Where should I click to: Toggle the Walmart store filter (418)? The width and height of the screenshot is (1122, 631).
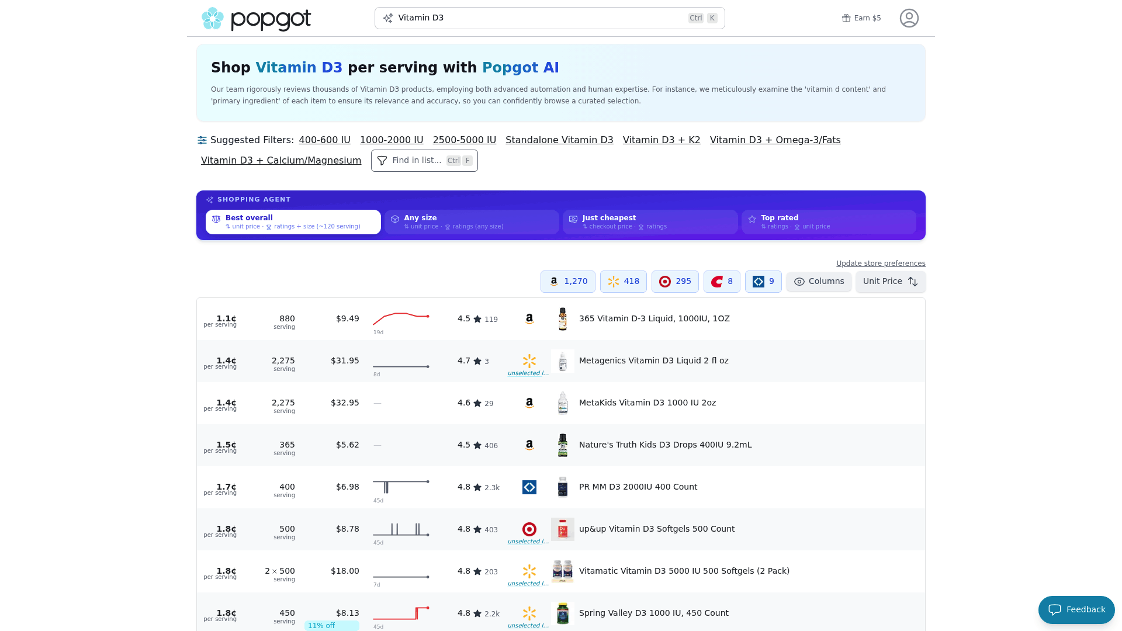tap(623, 282)
